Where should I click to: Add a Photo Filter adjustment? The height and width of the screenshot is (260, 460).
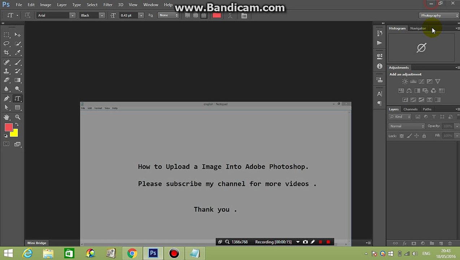pos(425,91)
